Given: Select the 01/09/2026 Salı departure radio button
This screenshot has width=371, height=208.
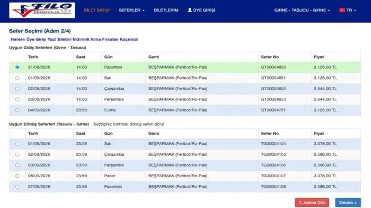Looking at the screenshot, I should (17, 78).
